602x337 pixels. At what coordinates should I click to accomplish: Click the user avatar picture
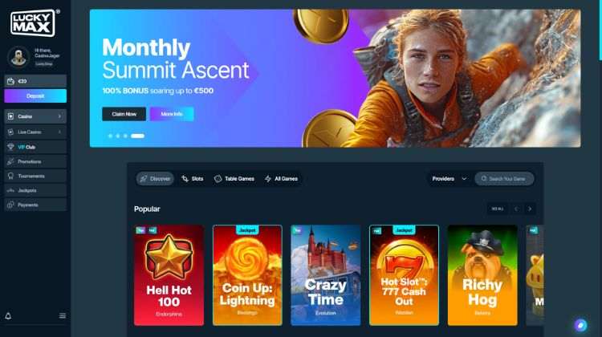pyautogui.click(x=18, y=57)
